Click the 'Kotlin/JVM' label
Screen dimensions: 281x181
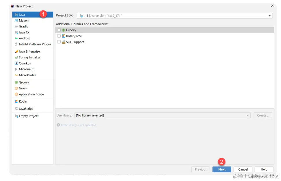tap(74, 36)
